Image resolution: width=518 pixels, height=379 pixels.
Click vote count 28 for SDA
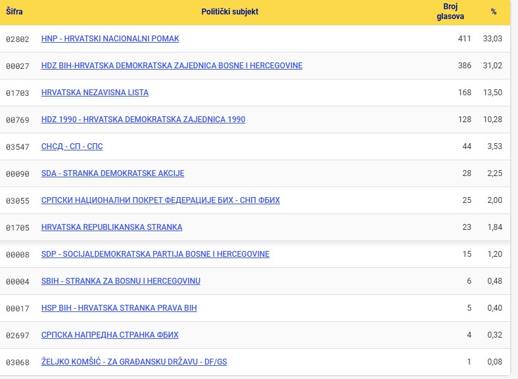467,173
